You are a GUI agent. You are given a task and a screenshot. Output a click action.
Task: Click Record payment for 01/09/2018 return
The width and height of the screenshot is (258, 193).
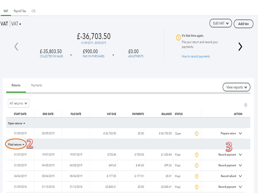(227, 187)
